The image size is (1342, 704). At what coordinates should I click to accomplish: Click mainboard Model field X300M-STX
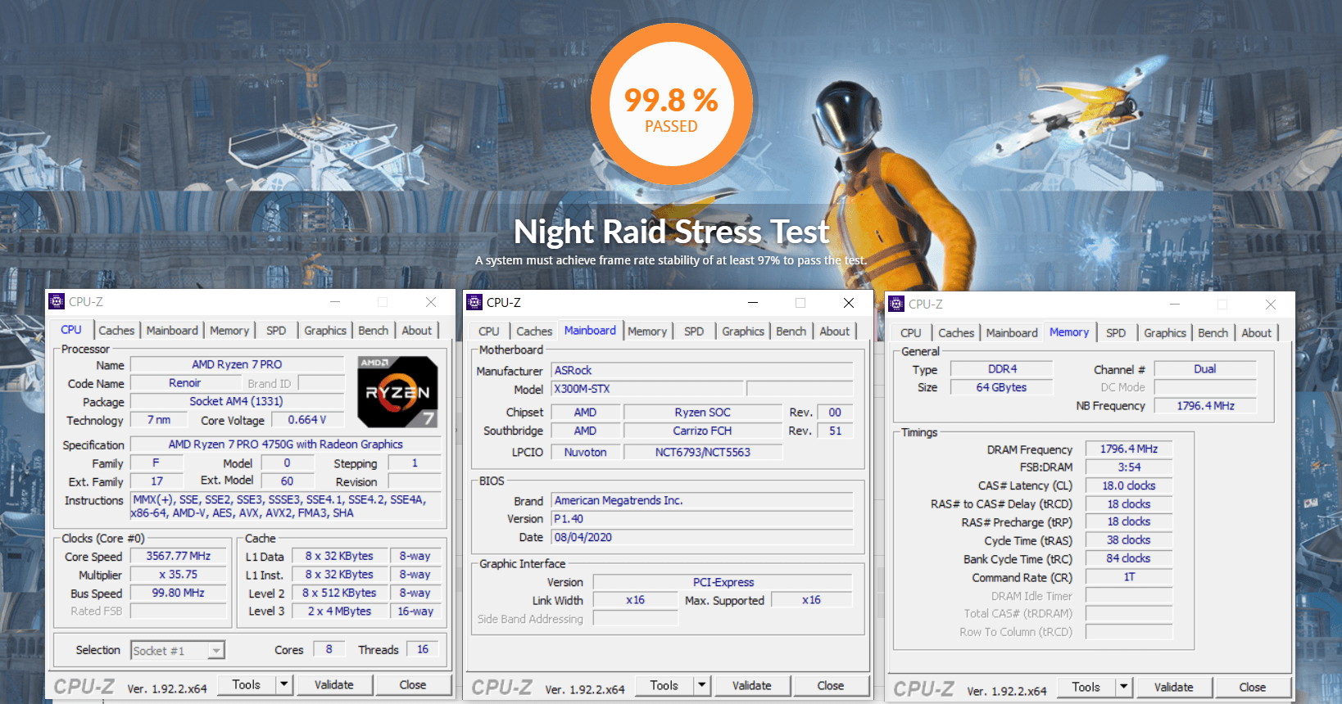pyautogui.click(x=647, y=389)
